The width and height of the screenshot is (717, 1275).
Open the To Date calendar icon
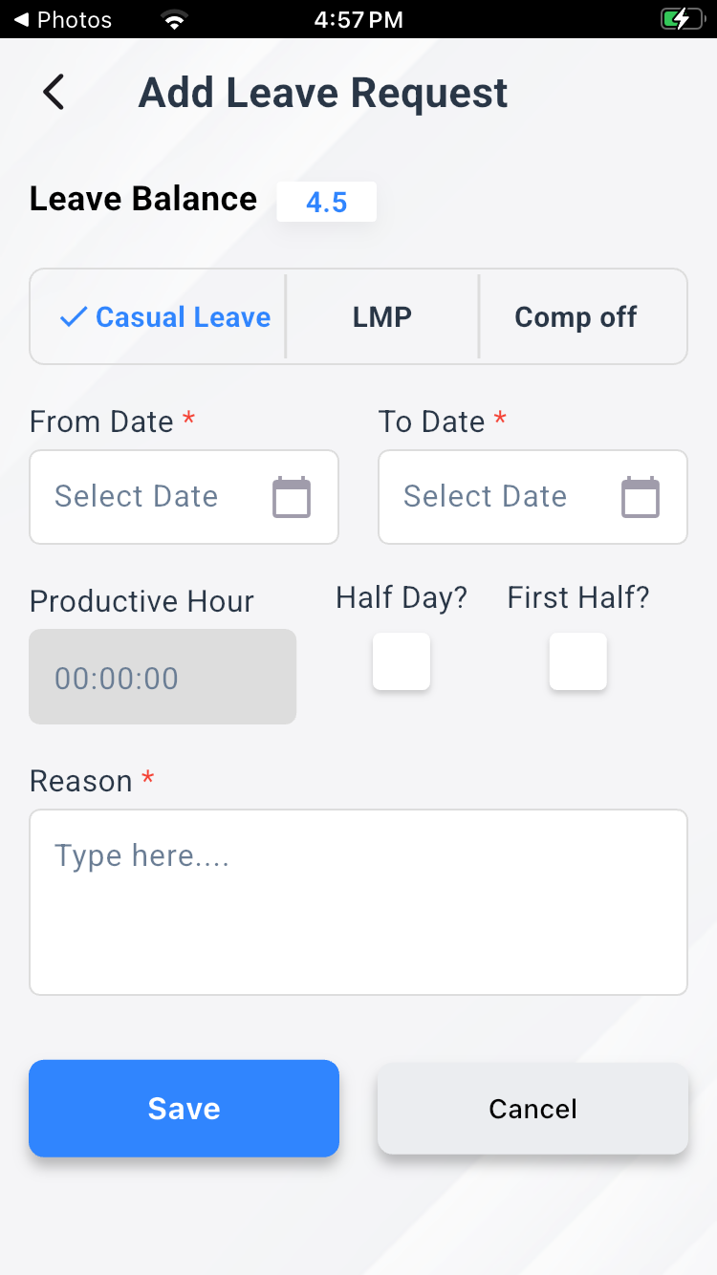(641, 497)
